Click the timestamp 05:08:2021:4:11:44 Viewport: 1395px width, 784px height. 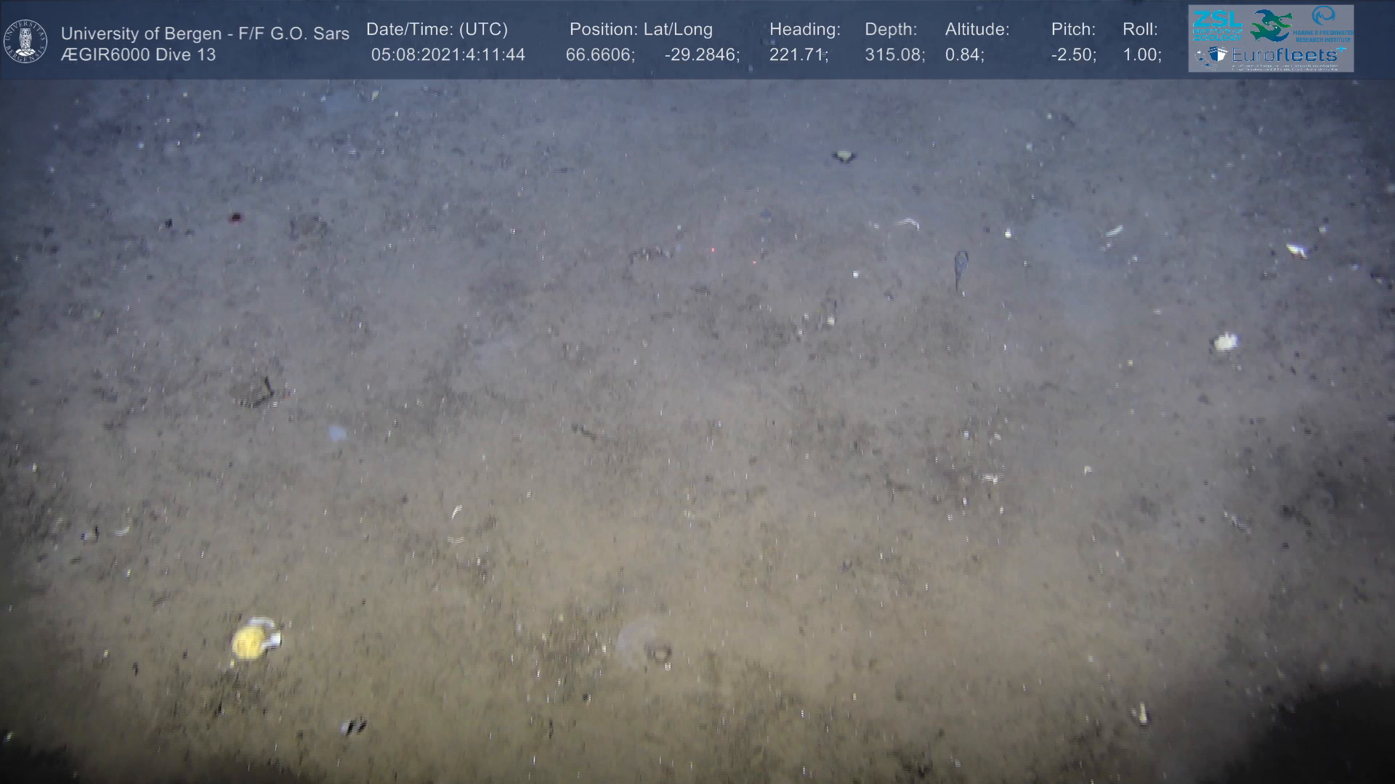448,55
